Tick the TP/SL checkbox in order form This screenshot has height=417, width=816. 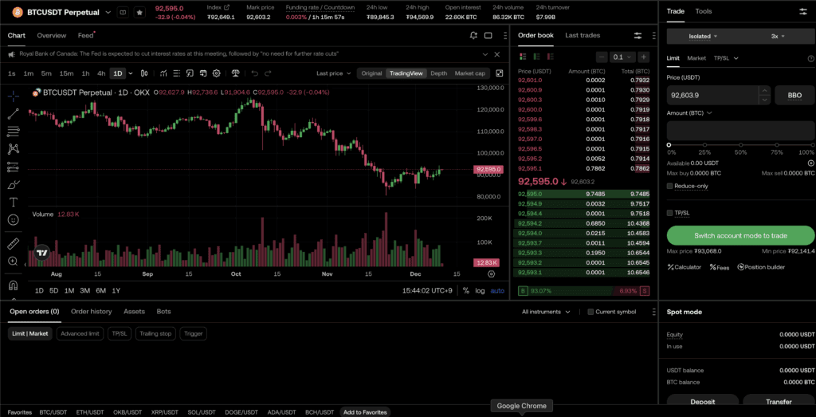point(670,213)
